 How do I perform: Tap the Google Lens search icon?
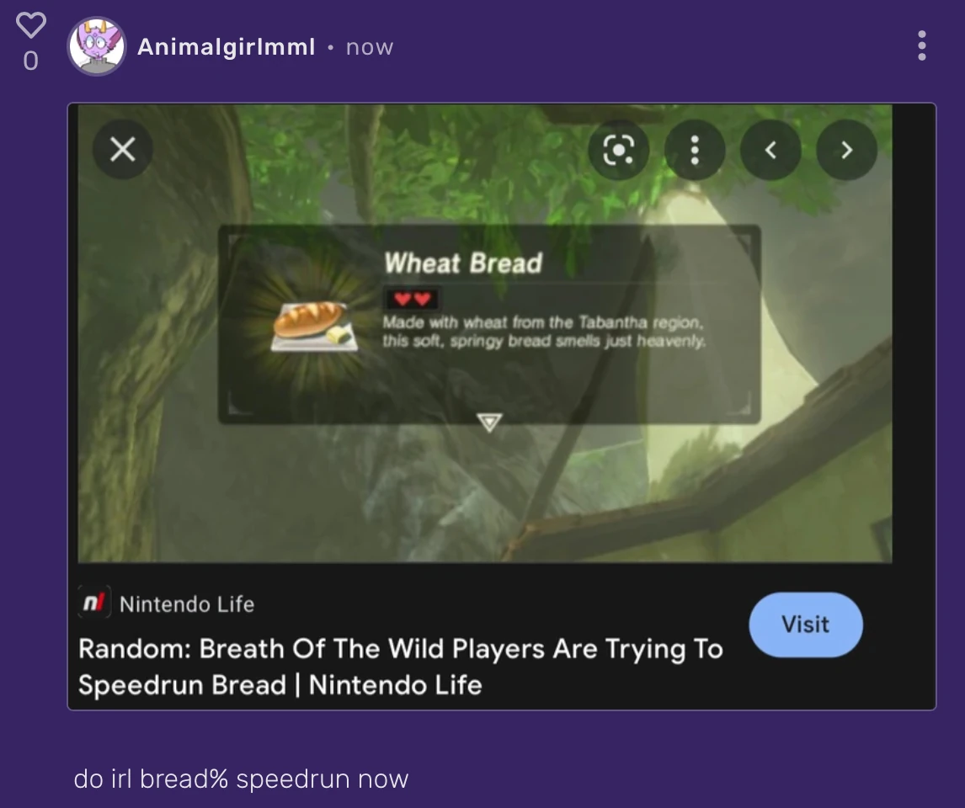tap(619, 150)
